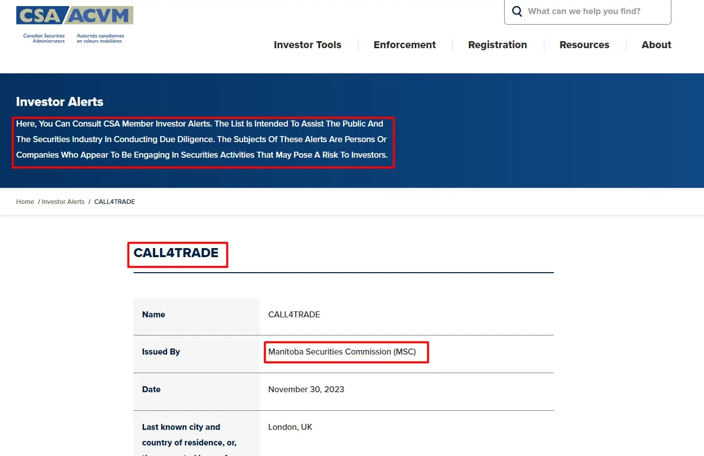Select the 'November 30, 2023' date value
The width and height of the screenshot is (704, 456).
tap(306, 389)
